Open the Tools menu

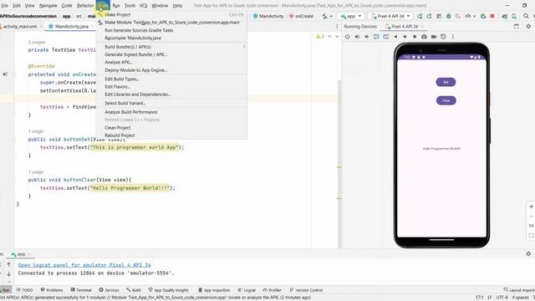point(130,6)
